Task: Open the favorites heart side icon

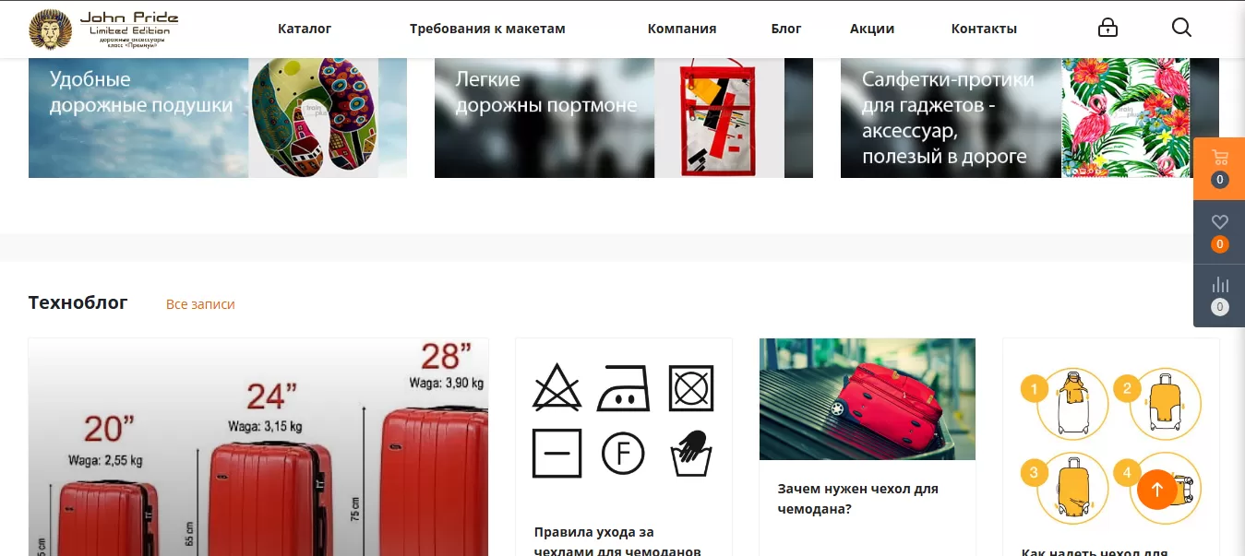Action: 1219,232
